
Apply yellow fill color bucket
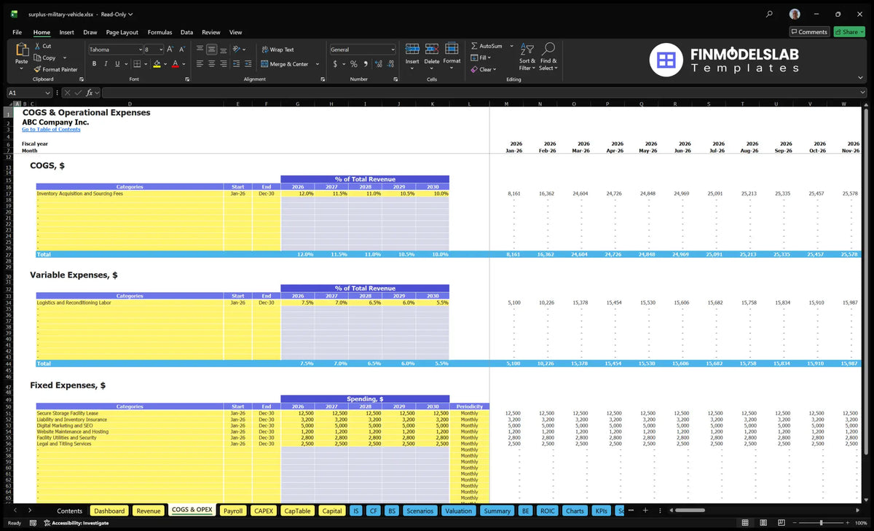coord(157,64)
